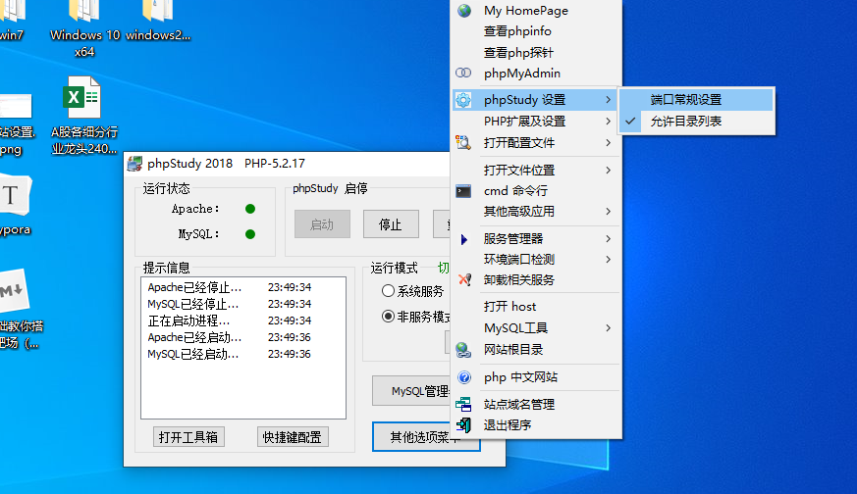
Task: Click the gear icon next to phpStudy 设置
Action: (463, 100)
